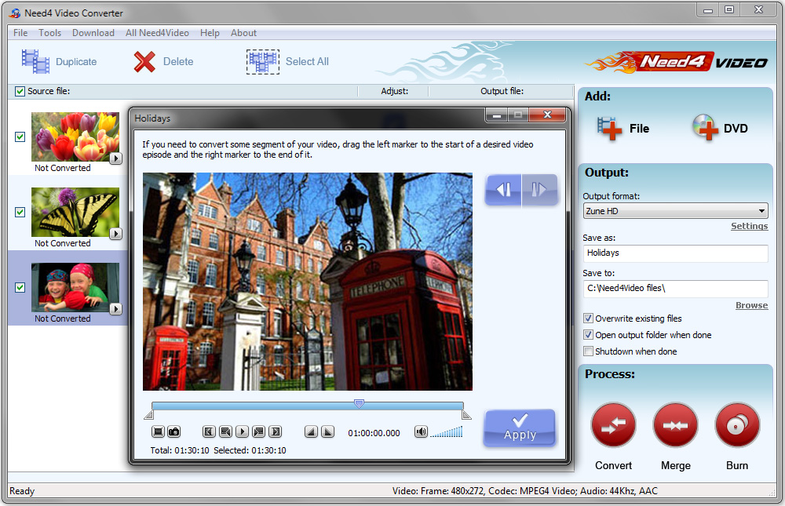
Task: Uncheck the children video checkbox
Action: pos(20,287)
